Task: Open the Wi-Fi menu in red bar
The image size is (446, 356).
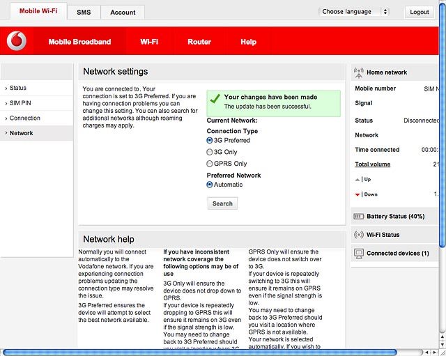Action: point(149,42)
